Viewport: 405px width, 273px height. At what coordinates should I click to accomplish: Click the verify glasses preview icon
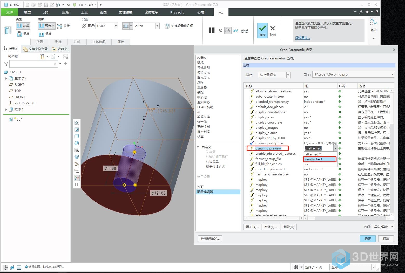pos(245,31)
